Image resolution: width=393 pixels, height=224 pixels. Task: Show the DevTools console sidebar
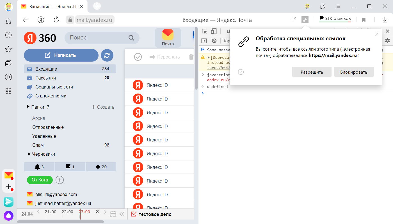pos(204,41)
